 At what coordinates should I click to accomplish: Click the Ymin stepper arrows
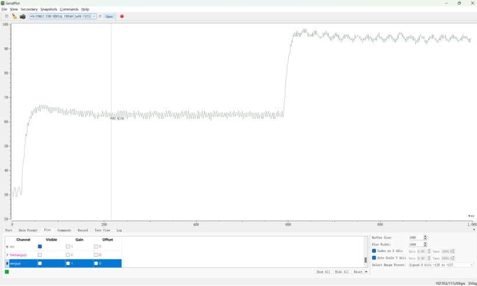coord(429,258)
